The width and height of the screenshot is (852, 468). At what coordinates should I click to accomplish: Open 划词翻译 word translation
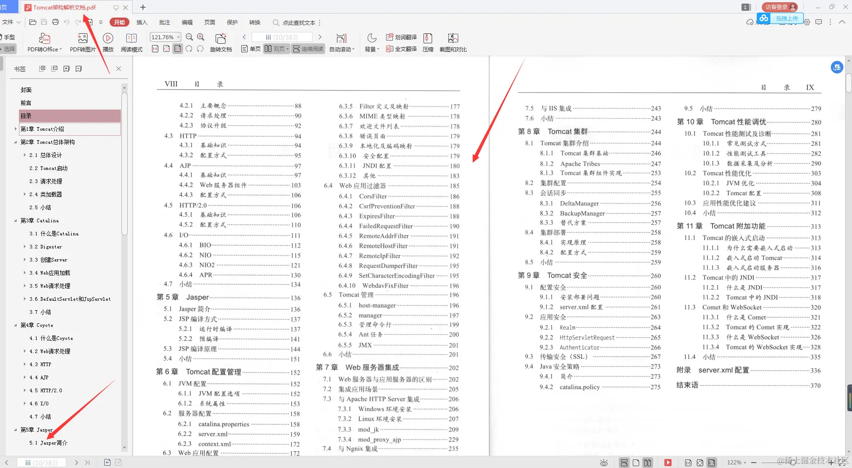point(401,37)
